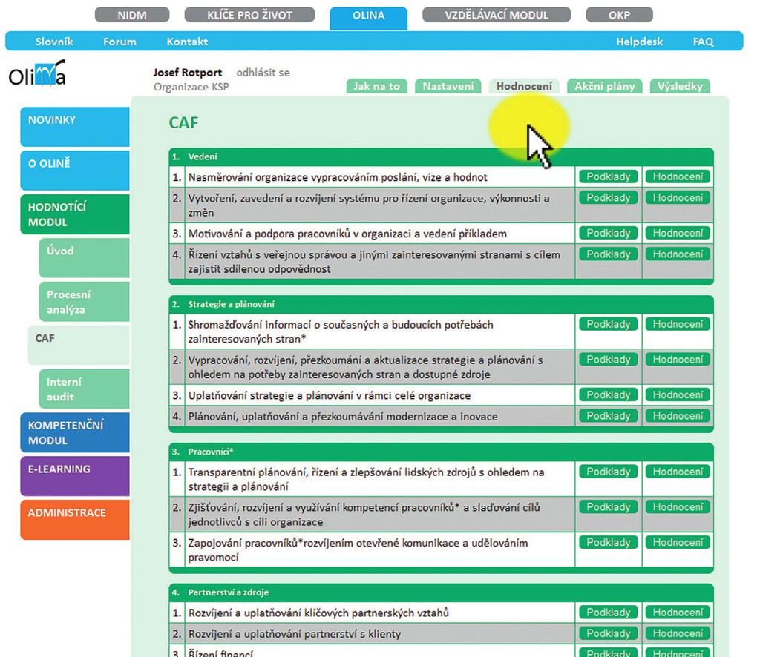Viewport: 760px width, 657px height.
Task: Click Hodnocení for klíčových partnerských vztahů row
Action: [x=678, y=613]
